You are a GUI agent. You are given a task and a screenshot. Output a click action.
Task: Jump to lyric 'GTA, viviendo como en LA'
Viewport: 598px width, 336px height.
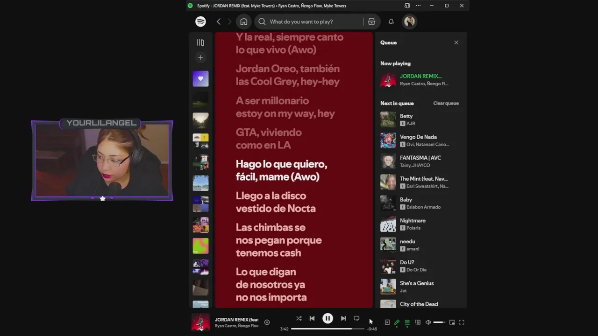point(269,139)
